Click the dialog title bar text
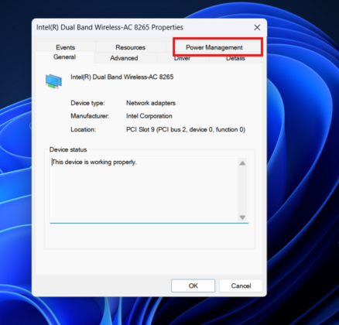Viewport: 339px width, 325px height. 110,28
